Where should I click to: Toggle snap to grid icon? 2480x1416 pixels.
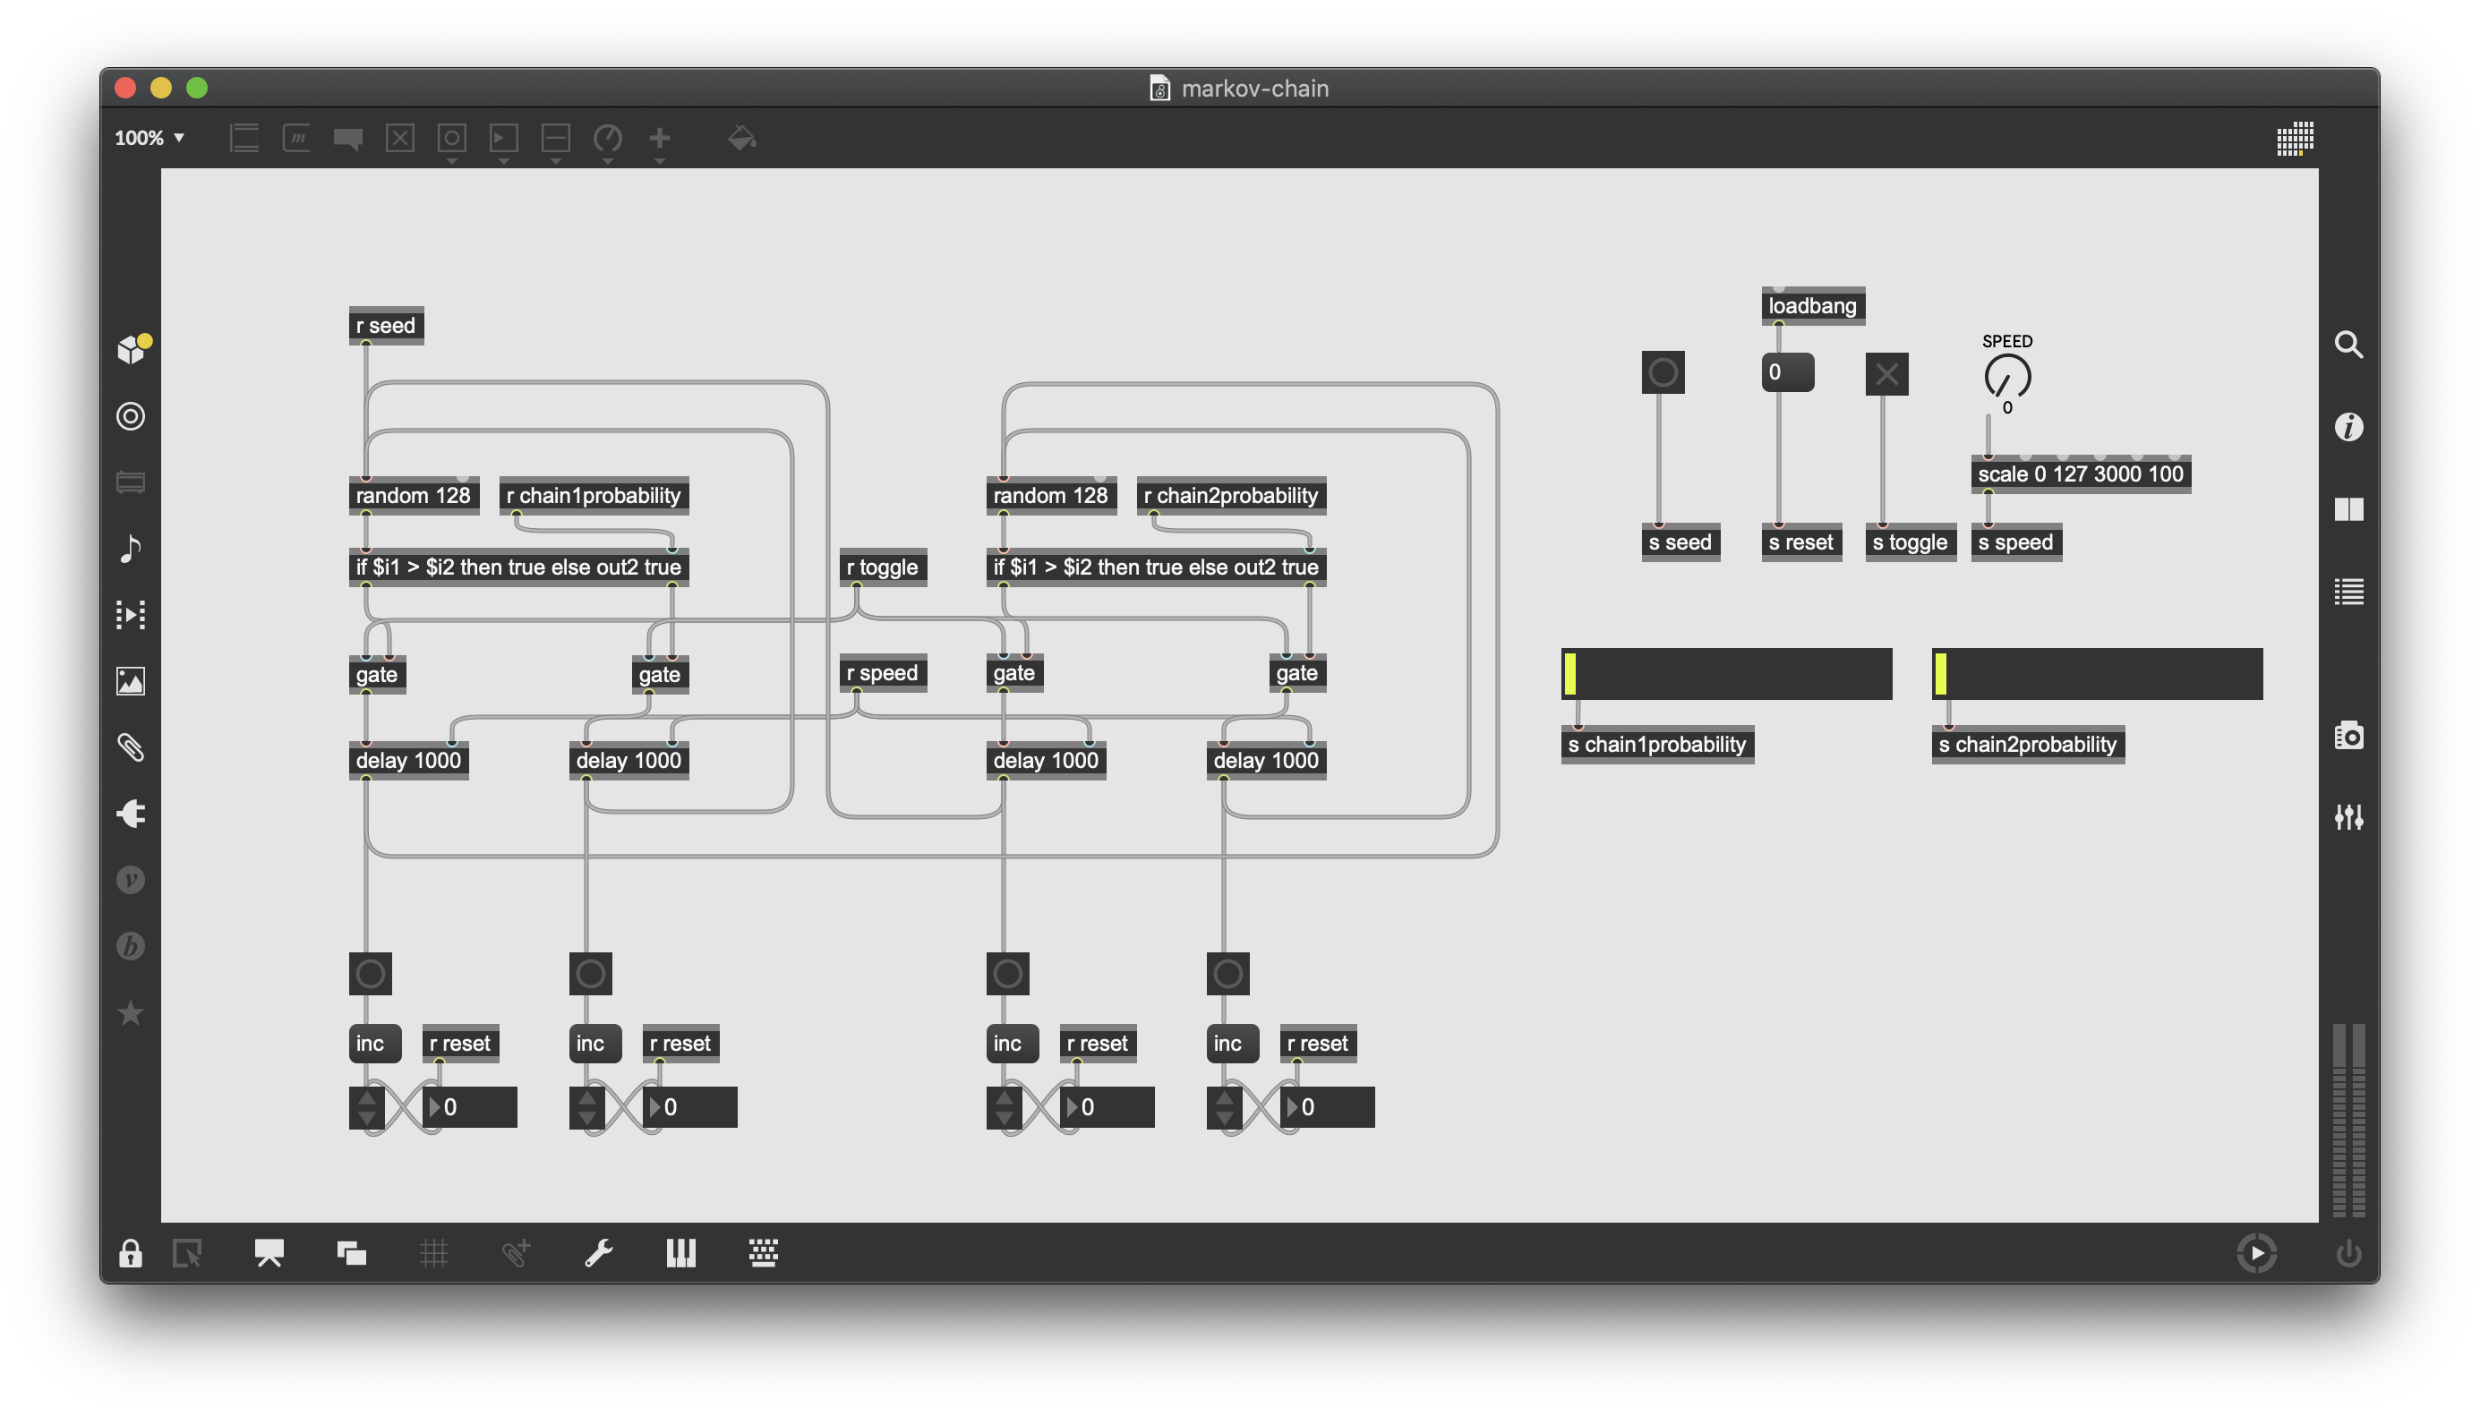click(x=517, y=1252)
